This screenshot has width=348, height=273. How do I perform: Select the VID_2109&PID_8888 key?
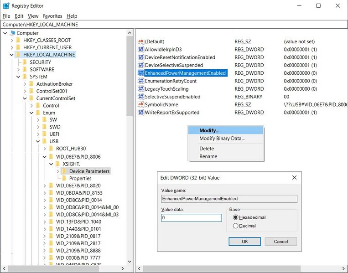coord(78,251)
